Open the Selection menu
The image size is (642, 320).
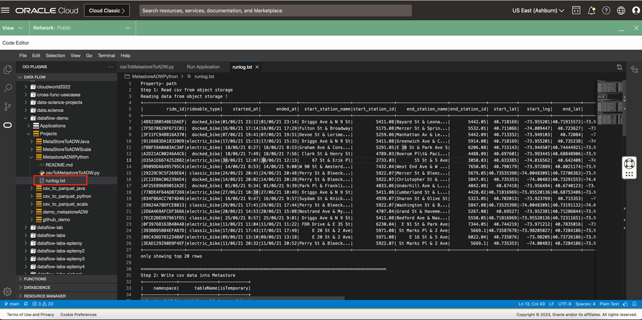(x=55, y=56)
